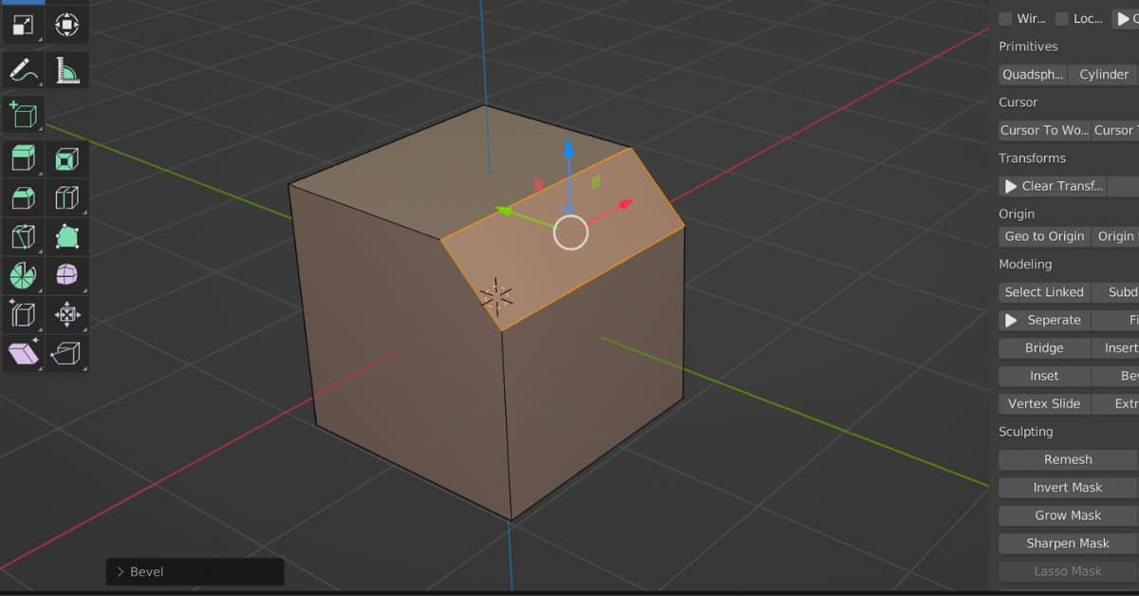The image size is (1139, 596).
Task: Click the red X-axis gizmo arrow
Action: click(626, 203)
